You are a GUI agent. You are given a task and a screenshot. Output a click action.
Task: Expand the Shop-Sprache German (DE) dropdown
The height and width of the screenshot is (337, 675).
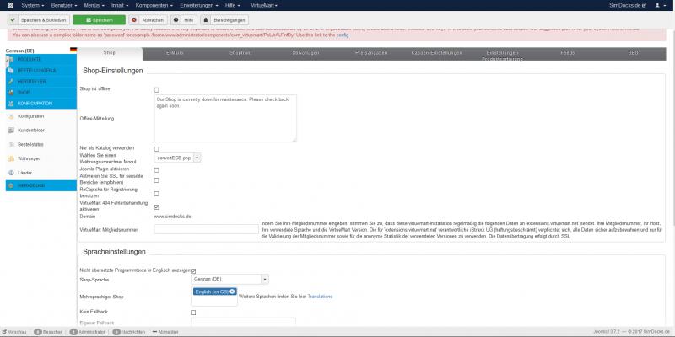(229, 279)
